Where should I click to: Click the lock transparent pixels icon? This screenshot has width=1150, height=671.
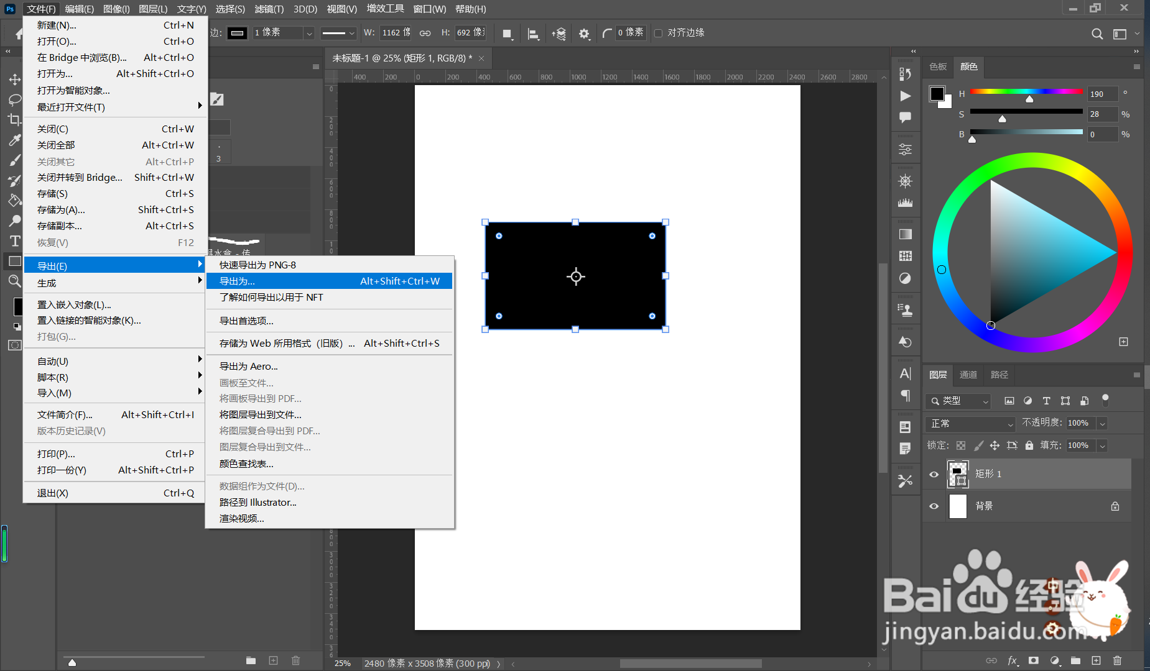click(961, 445)
